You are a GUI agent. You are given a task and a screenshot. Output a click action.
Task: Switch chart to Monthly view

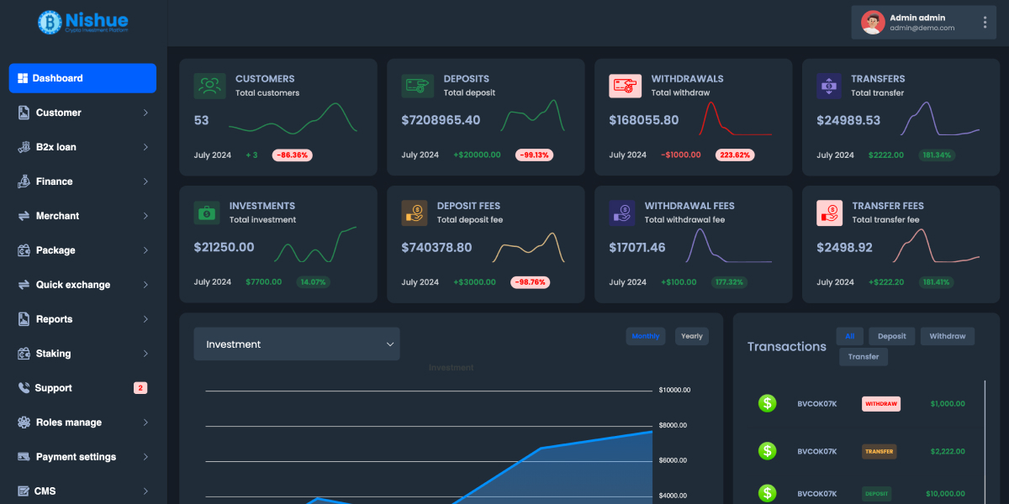coord(645,336)
